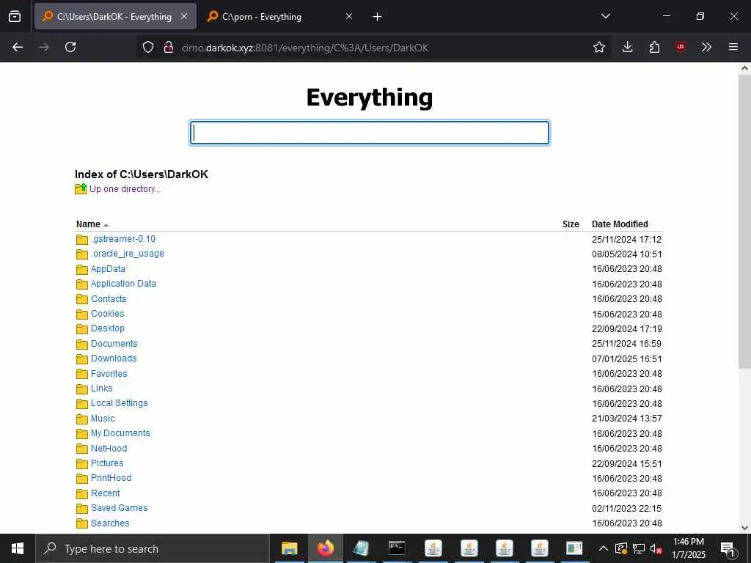The width and height of the screenshot is (751, 563).
Task: Open the network tray icon
Action: tap(639, 549)
